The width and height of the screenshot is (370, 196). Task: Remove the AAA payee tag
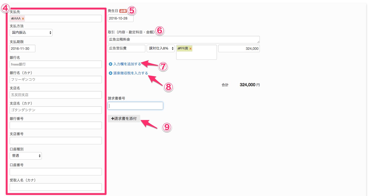[x=23, y=18]
